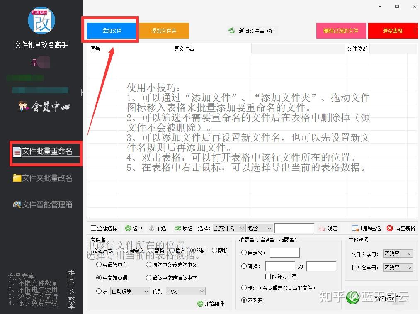Select extension 替换 radio
Image resolution: width=420 pixels, height=314 pixels.
pyautogui.click(x=244, y=266)
